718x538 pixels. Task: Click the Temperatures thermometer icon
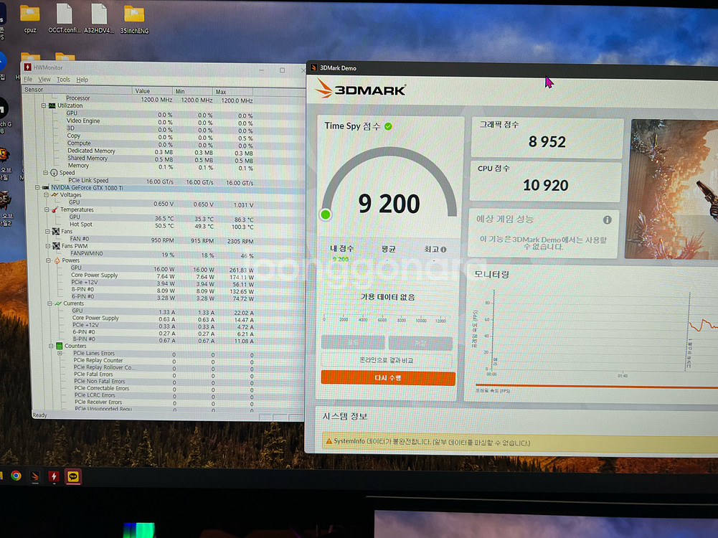pyautogui.click(x=55, y=209)
